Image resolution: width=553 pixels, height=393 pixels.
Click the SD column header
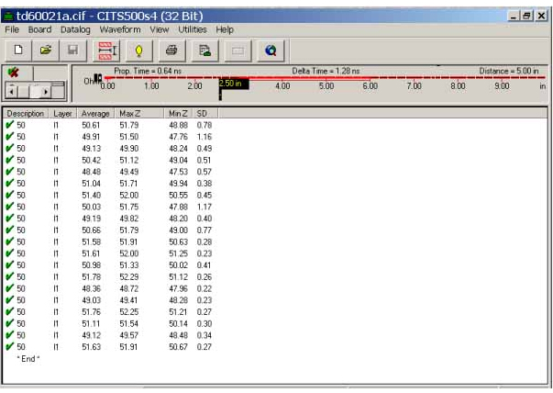point(203,113)
